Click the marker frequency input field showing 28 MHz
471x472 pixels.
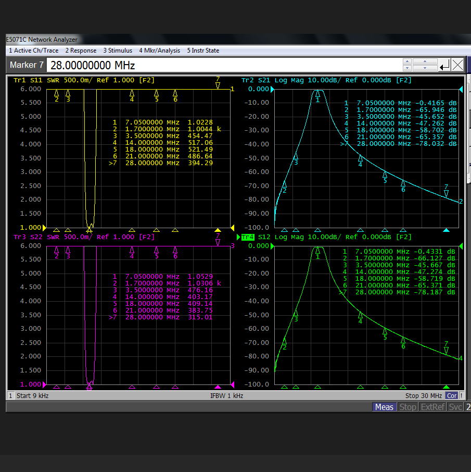(x=224, y=65)
